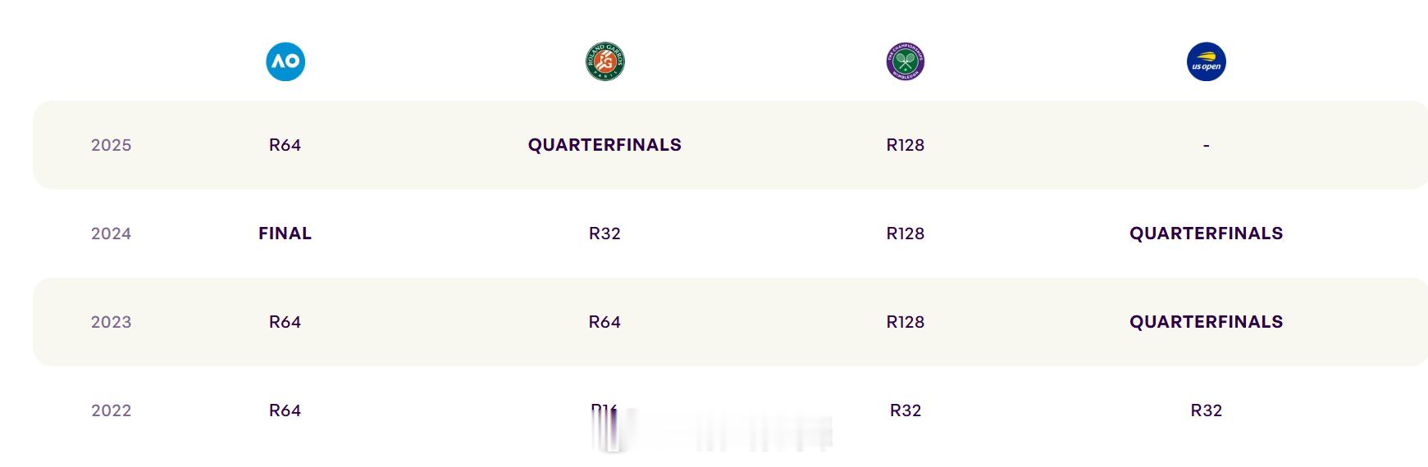Click 2022 Wimbledon R32 result
The width and height of the screenshot is (1428, 467).
pos(906,410)
